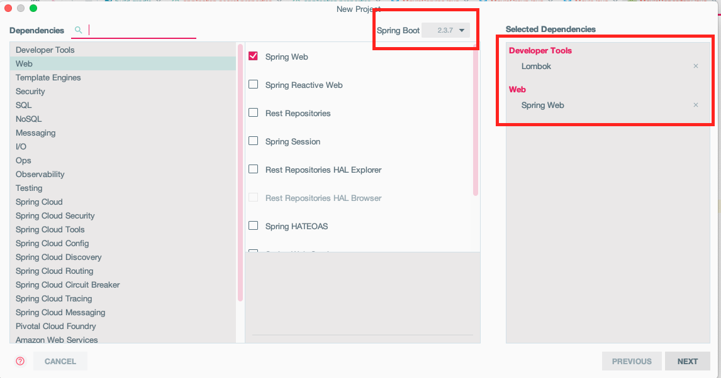Click the dependency list scrollbar
The width and height of the screenshot is (721, 378).
click(x=476, y=120)
